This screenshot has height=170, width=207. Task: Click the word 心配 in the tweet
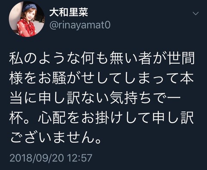(x=52, y=118)
